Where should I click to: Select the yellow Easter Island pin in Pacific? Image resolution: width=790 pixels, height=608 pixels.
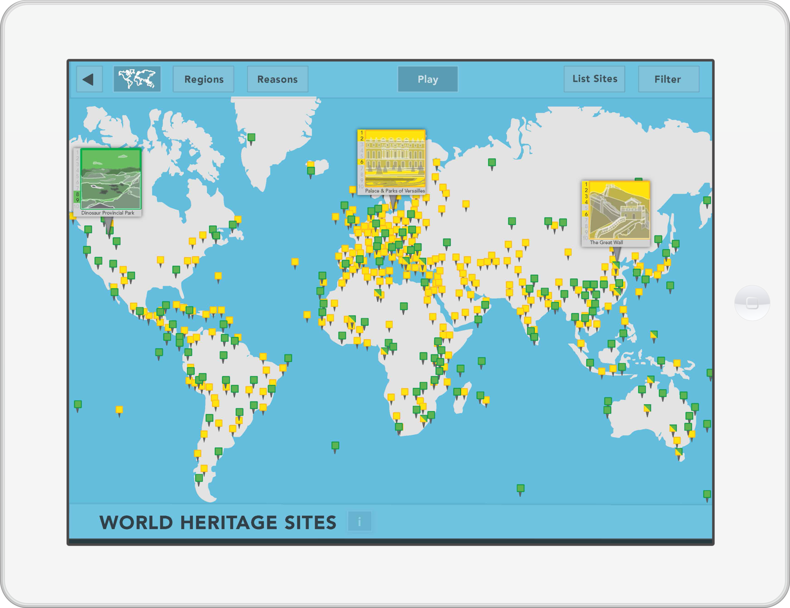[x=120, y=411]
